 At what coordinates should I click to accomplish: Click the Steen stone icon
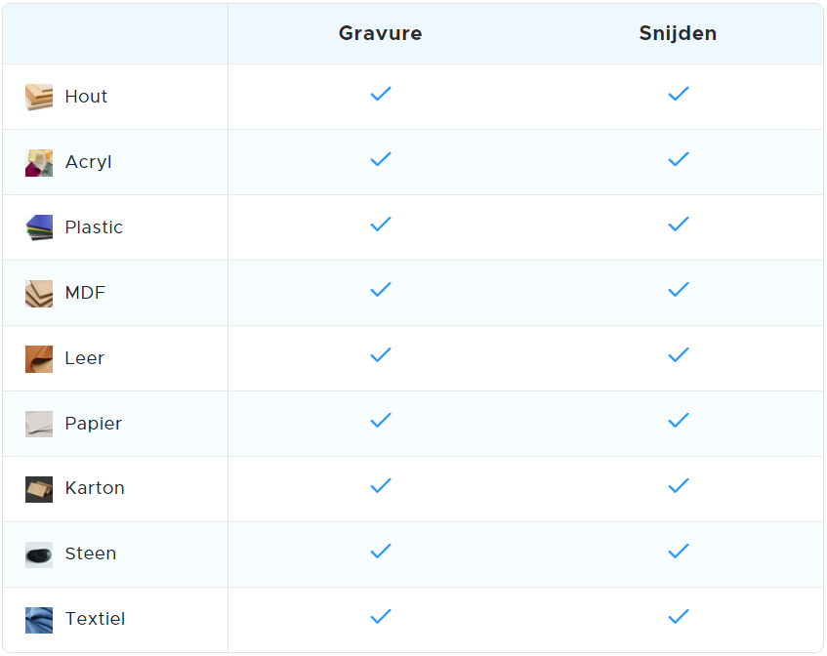39,554
